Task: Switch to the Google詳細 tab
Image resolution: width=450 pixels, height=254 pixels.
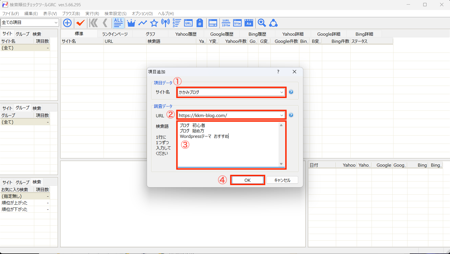Action: tap(329, 34)
